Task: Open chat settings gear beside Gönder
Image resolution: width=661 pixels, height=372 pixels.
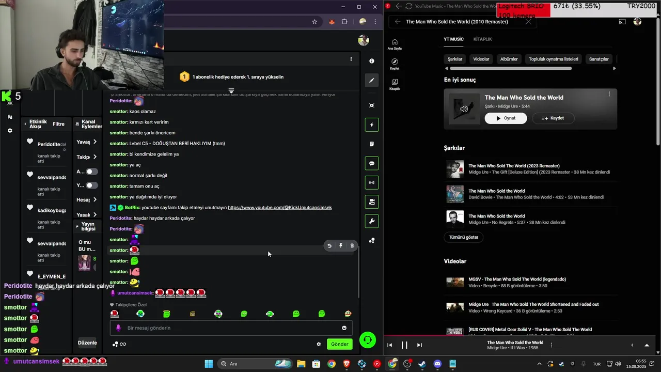Action: pyautogui.click(x=319, y=344)
